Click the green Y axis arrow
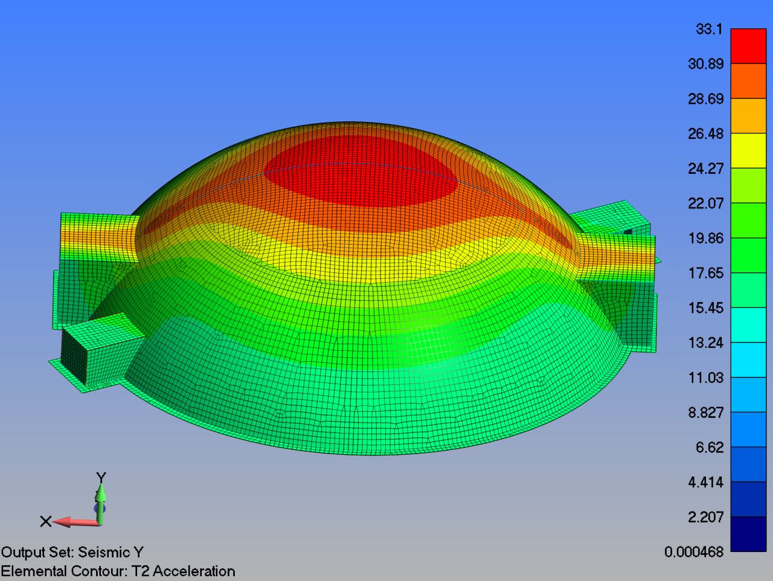773x581 pixels. [100, 492]
